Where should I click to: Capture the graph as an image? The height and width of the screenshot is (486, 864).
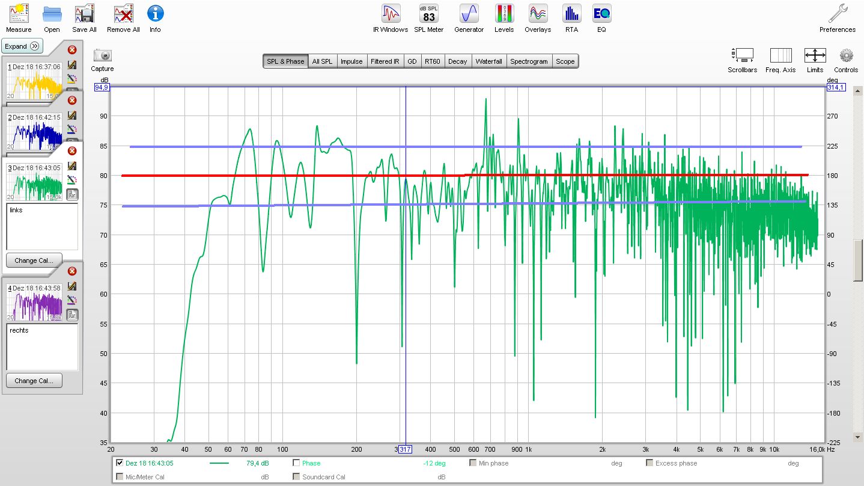(102, 60)
